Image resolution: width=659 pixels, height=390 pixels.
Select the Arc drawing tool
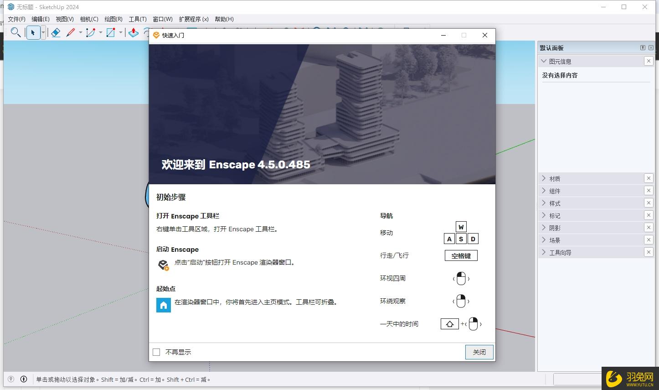[x=91, y=32]
